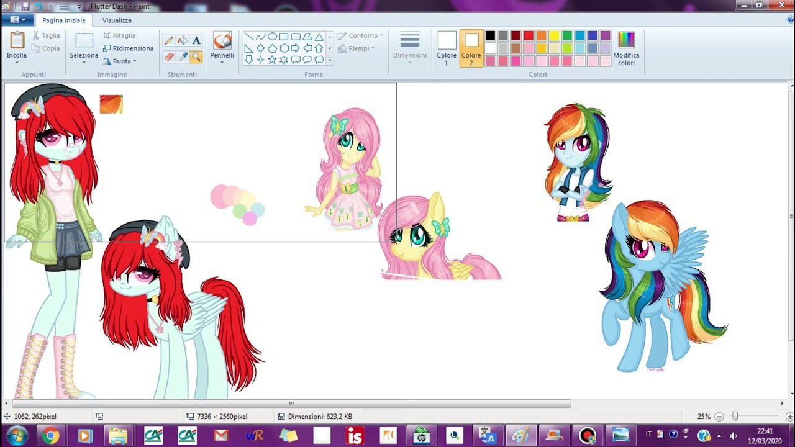Open the HP icon on taskbar

(422, 436)
